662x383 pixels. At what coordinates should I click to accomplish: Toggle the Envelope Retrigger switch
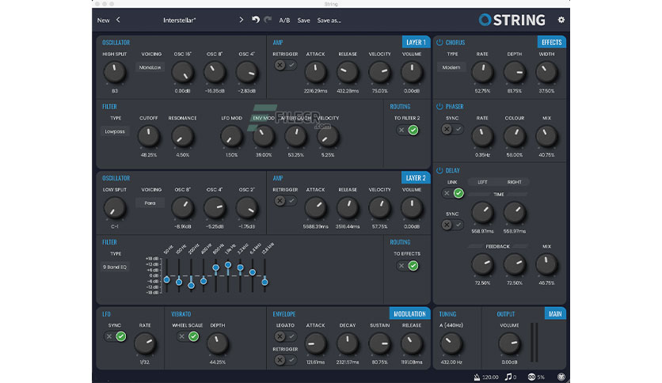[x=285, y=360]
